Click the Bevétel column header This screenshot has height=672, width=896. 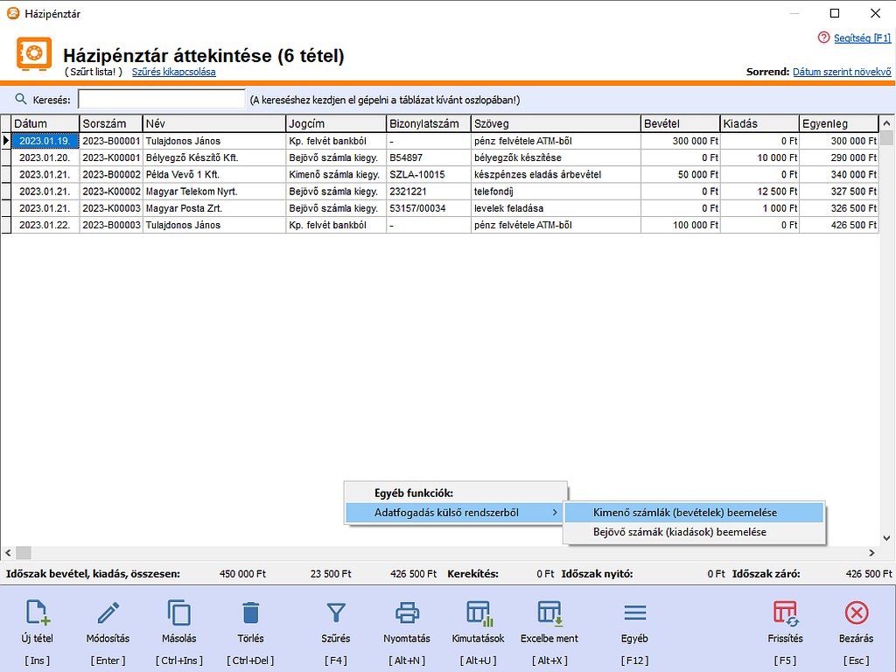(x=680, y=123)
